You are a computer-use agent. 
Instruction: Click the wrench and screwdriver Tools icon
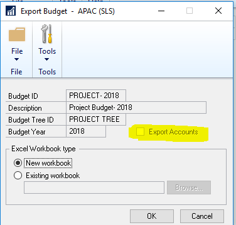click(x=47, y=34)
